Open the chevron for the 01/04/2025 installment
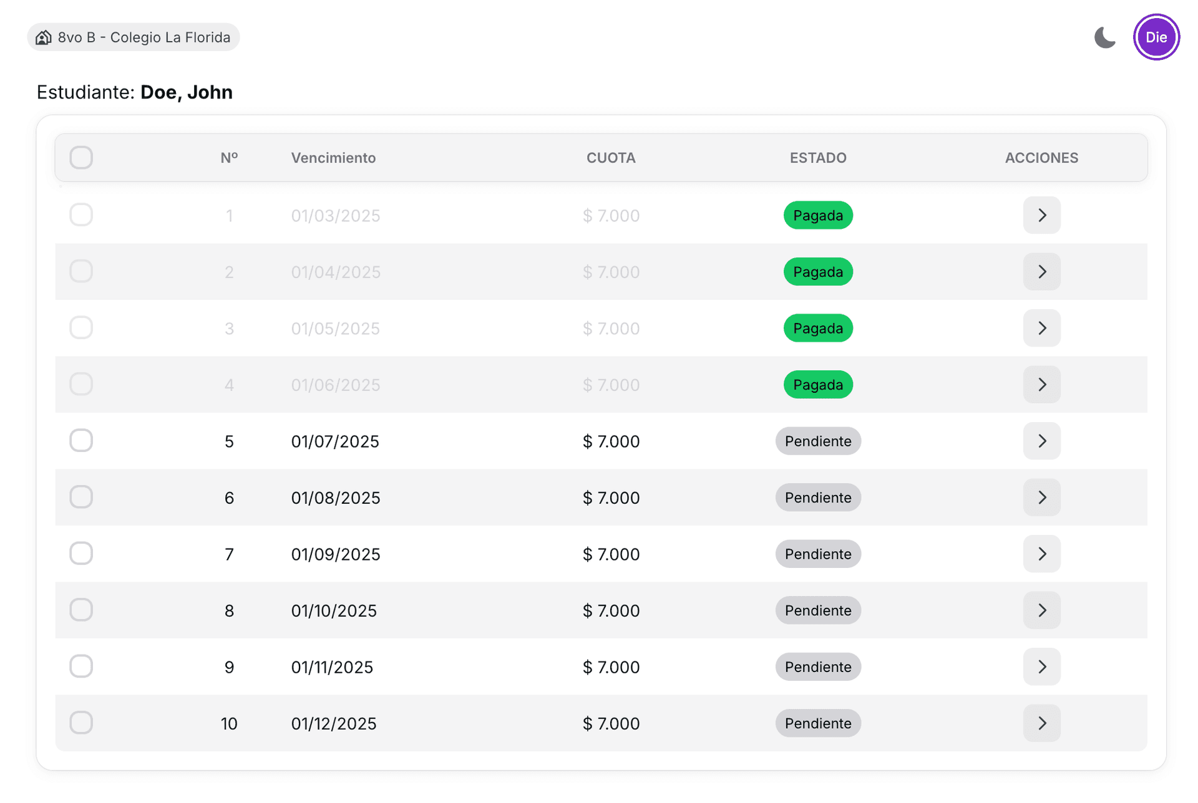 click(1042, 272)
